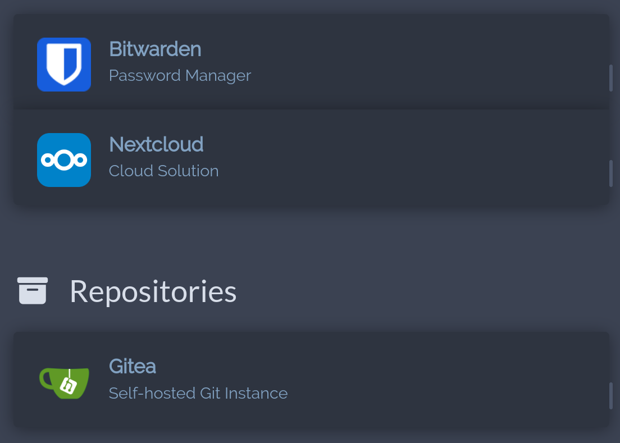Click the tea bag tag on Gitea cup
620x443 pixels.
point(70,386)
